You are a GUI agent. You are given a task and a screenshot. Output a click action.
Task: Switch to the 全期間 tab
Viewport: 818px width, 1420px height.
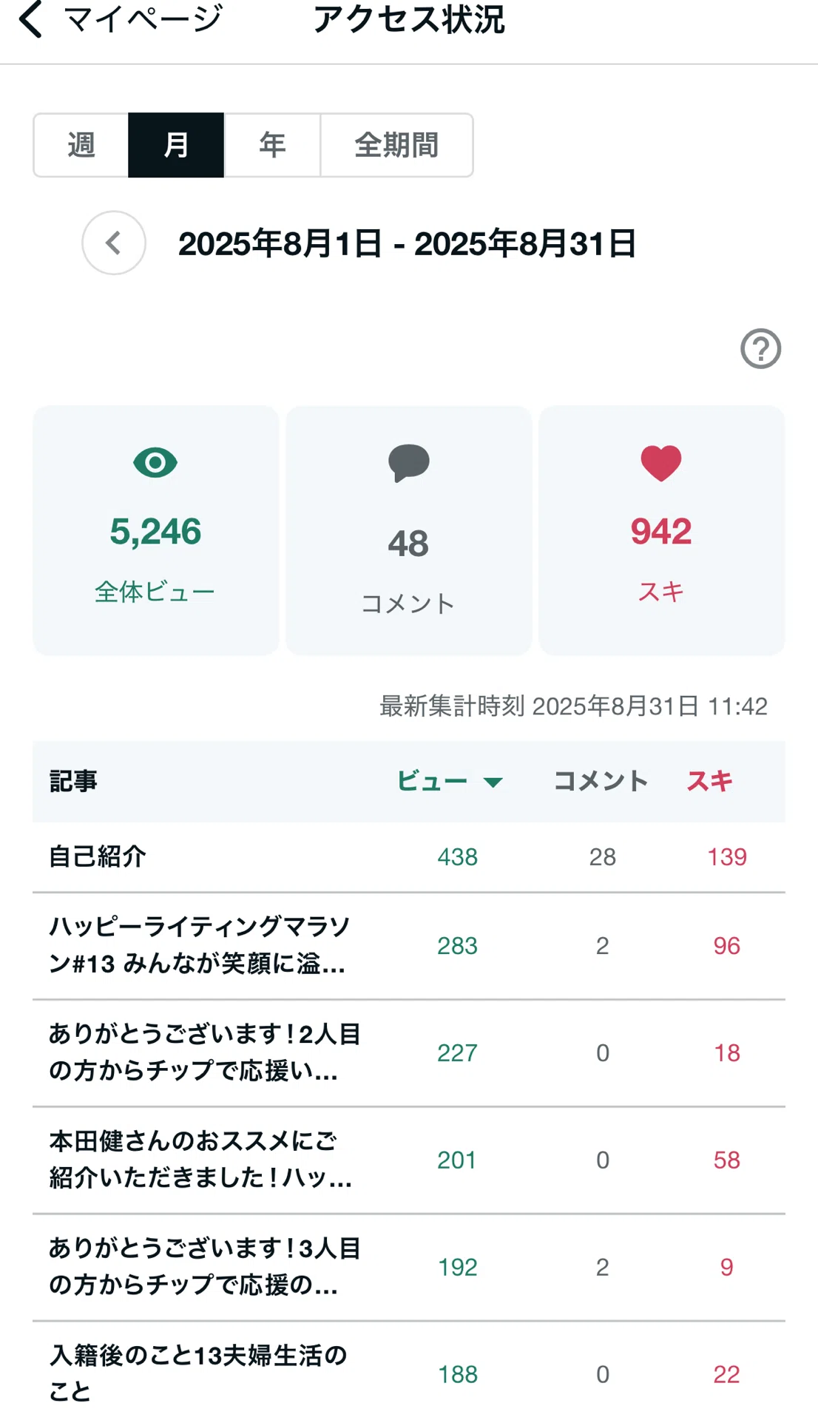point(396,145)
